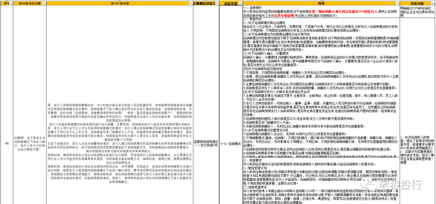Click the cell 5-12 经销模式

coord(231,143)
